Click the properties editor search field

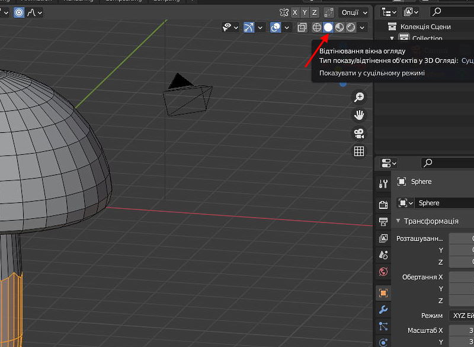[x=447, y=163]
